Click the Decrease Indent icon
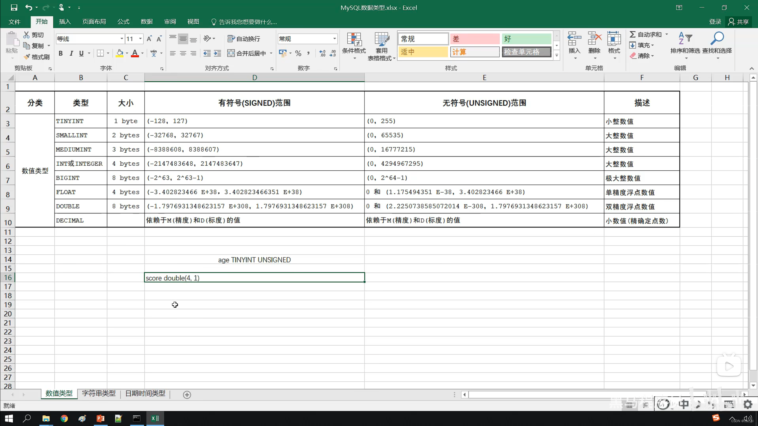Image resolution: width=758 pixels, height=426 pixels. click(207, 53)
